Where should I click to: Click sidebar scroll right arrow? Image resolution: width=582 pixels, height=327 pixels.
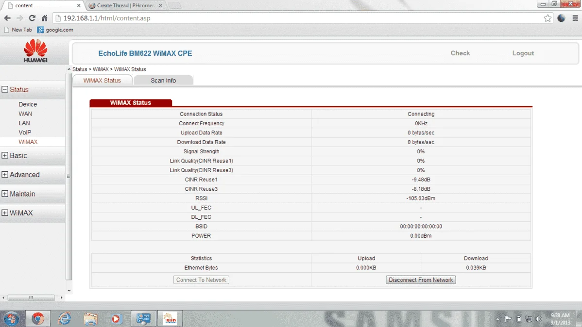coord(62,297)
